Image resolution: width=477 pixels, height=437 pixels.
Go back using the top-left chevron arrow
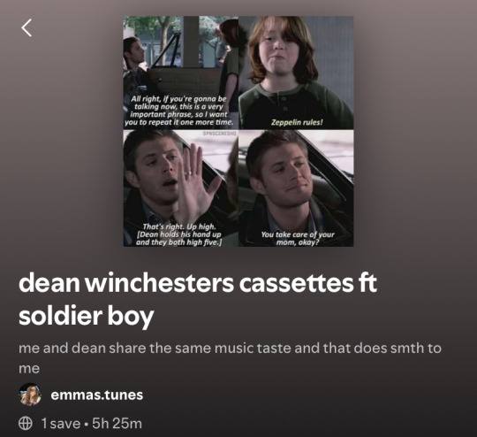tap(26, 27)
